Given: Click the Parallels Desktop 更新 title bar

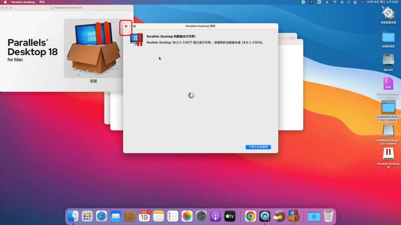Looking at the screenshot, I should [200, 26].
